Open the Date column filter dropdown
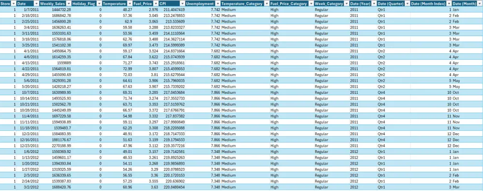483x191 pixels. pos(37,4)
